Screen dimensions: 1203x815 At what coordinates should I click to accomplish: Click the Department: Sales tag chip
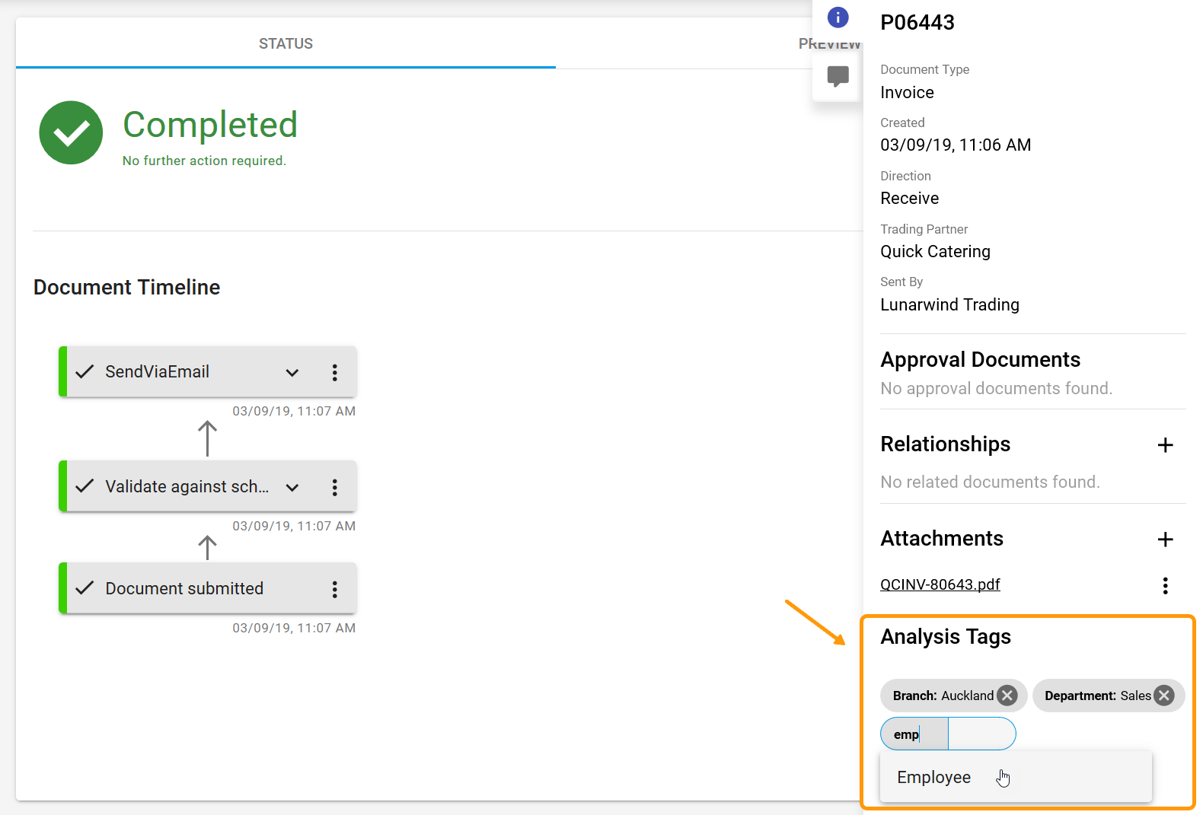point(1109,696)
